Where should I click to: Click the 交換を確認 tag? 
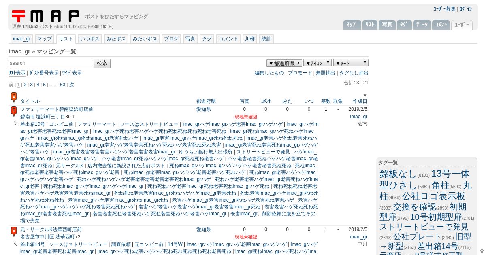point(414,207)
